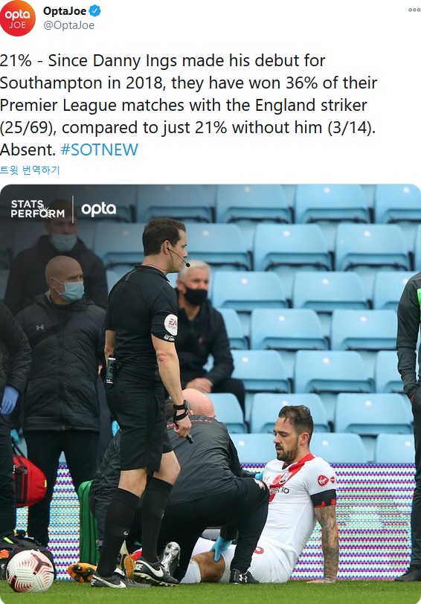Click the EA Sports badge on referee's sleeve
The height and width of the screenshot is (604, 421).
(x=171, y=325)
